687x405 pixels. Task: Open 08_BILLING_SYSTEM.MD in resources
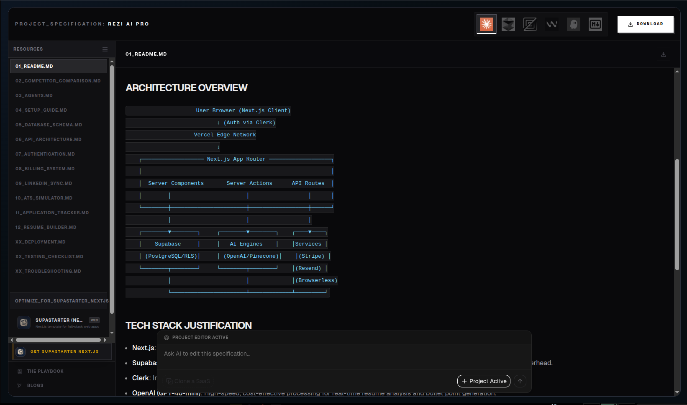45,169
